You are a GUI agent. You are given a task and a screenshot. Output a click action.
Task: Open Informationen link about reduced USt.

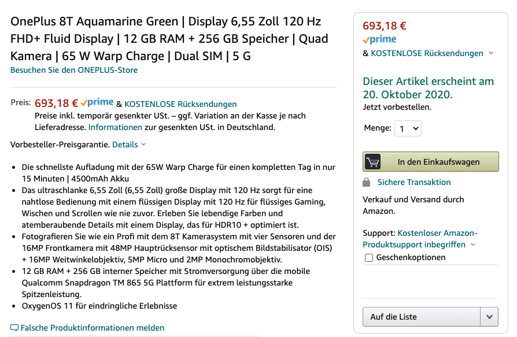115,127
